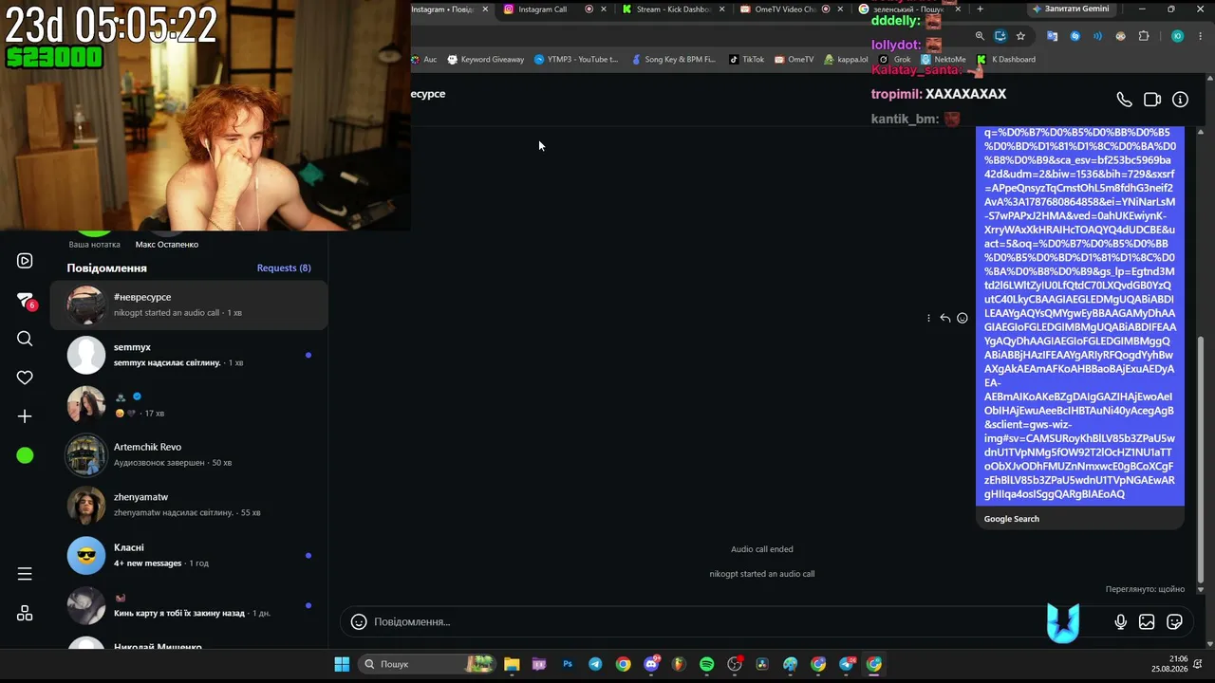The height and width of the screenshot is (683, 1215).
Task: Open the taskbar clock and date
Action: tap(1170, 664)
